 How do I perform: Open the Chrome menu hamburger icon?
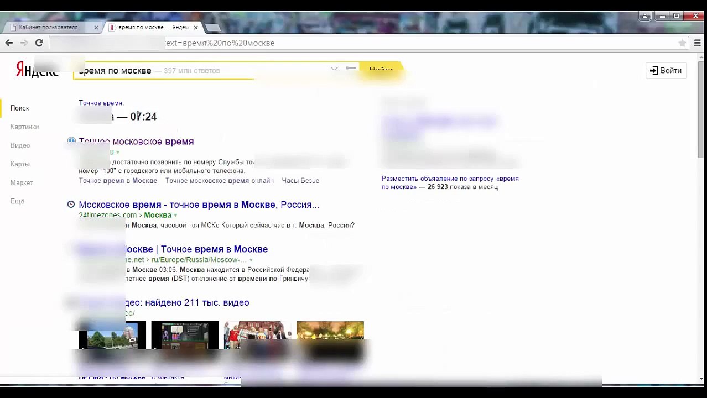pos(697,43)
